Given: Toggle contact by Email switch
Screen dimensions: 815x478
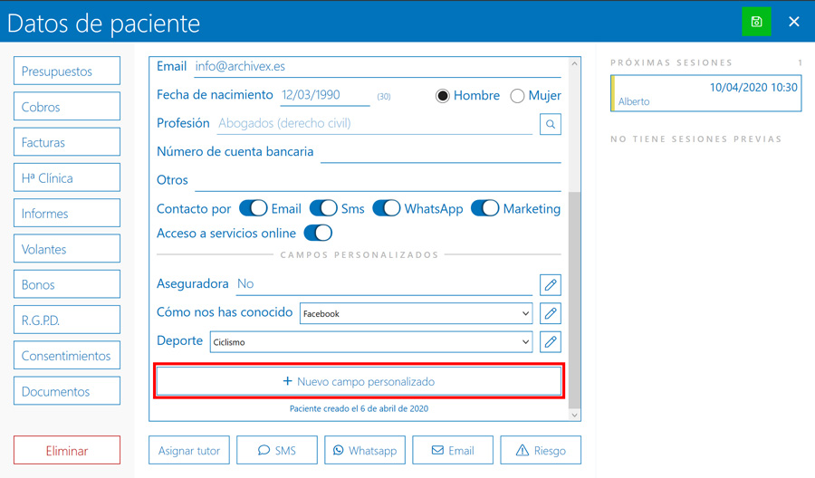Looking at the screenshot, I should click(x=254, y=208).
